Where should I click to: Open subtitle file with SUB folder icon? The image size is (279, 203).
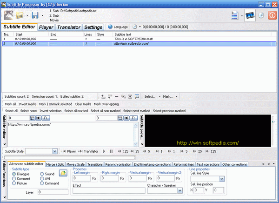[x=20, y=15]
